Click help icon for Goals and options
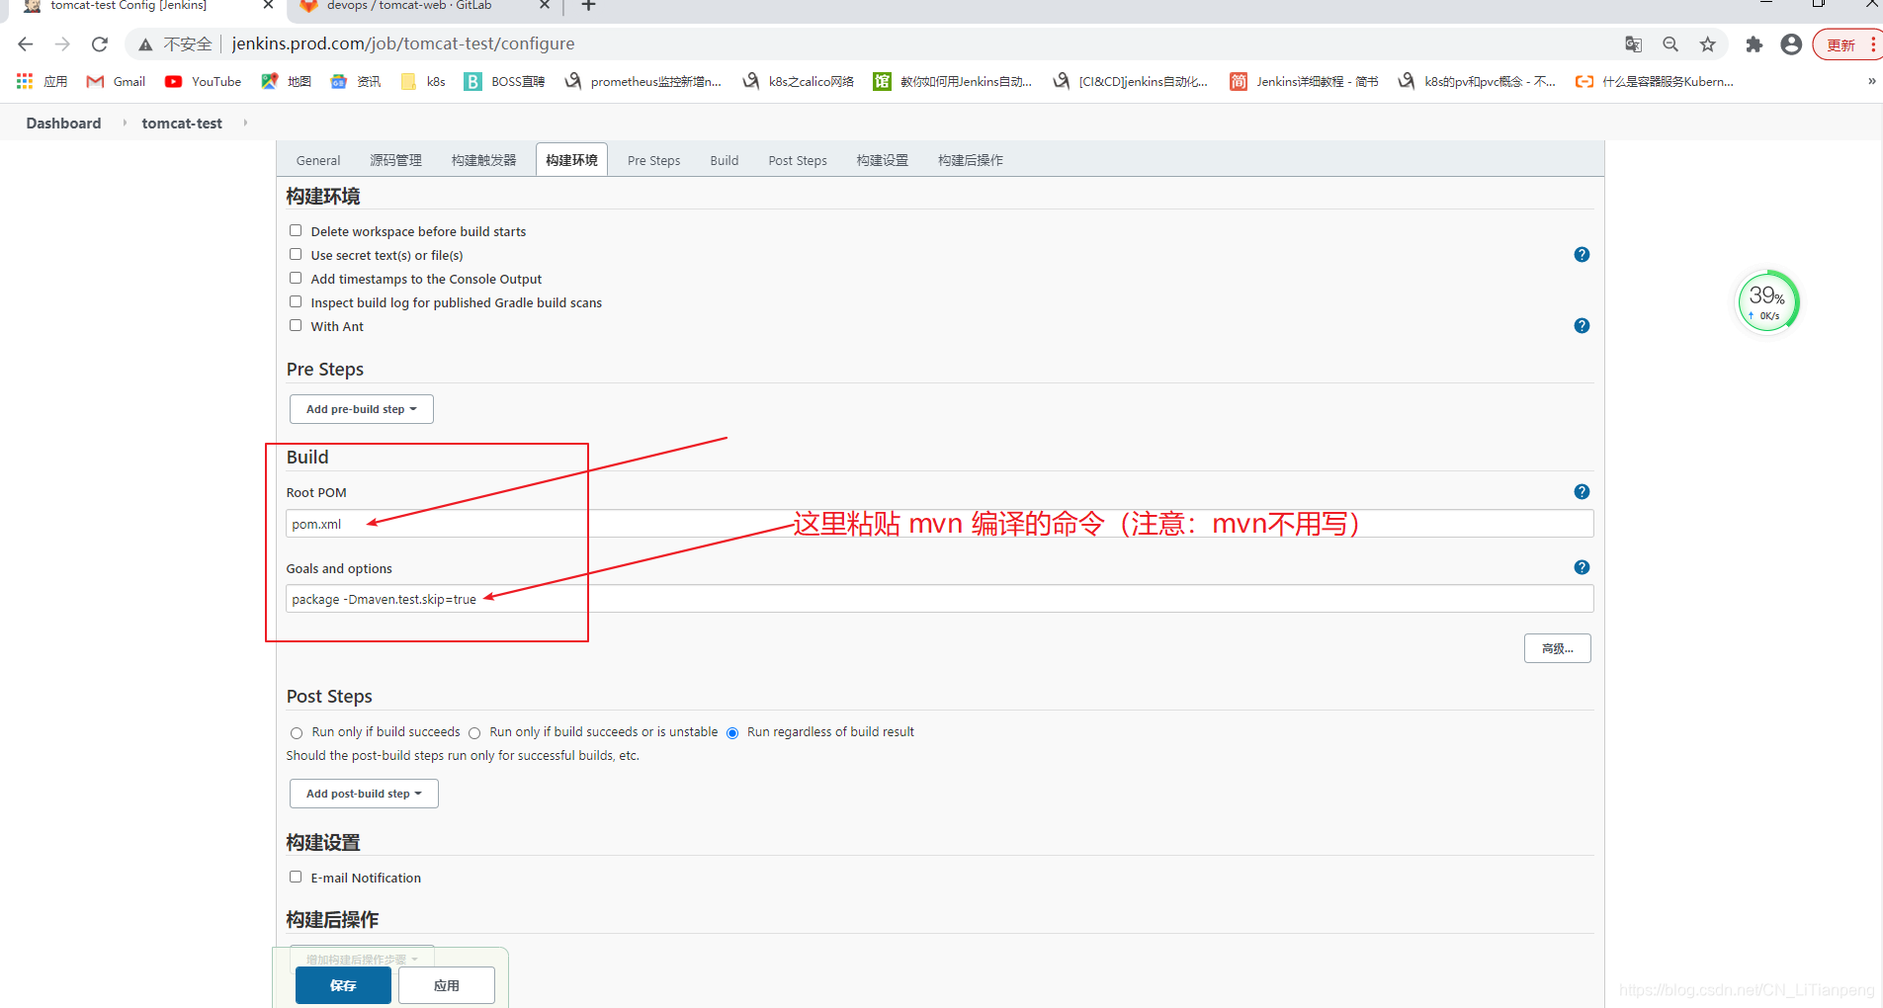 (1582, 567)
